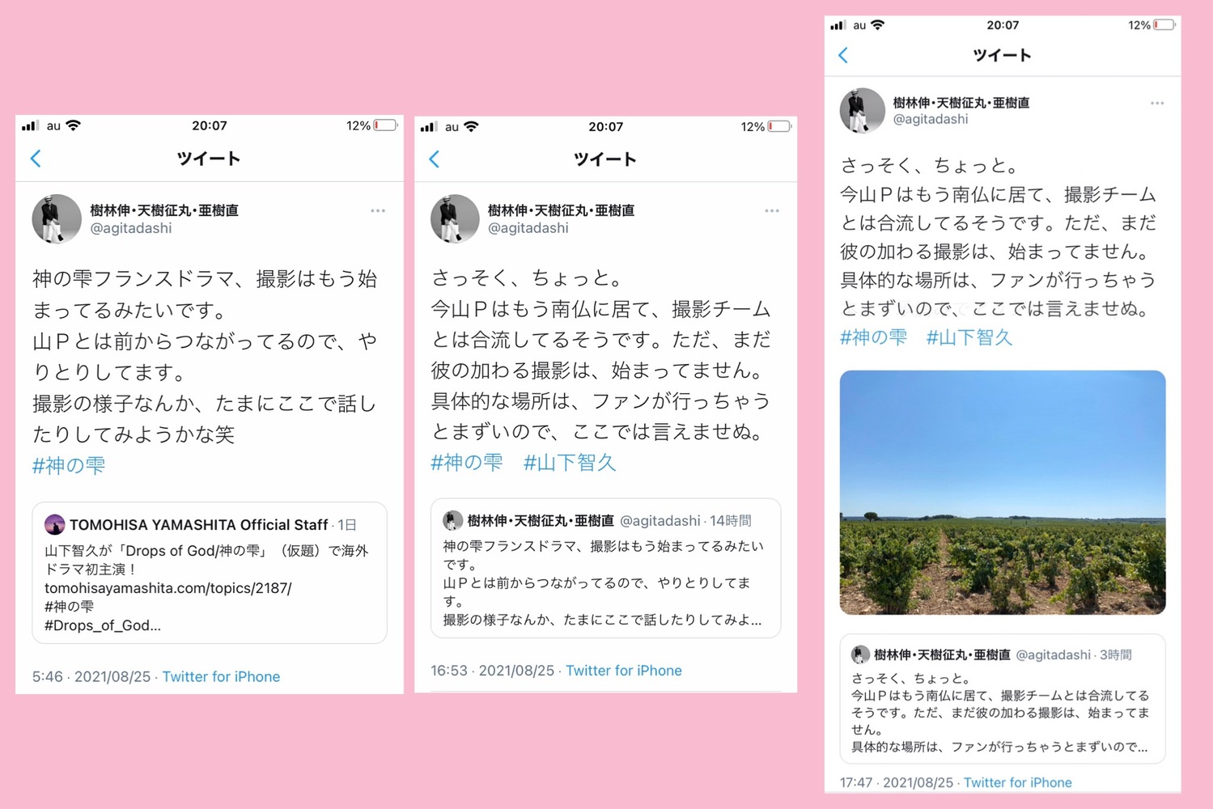Viewport: 1213px width, 809px height.
Task: Open Twitter for iPhone link in left tweet
Action: [221, 676]
